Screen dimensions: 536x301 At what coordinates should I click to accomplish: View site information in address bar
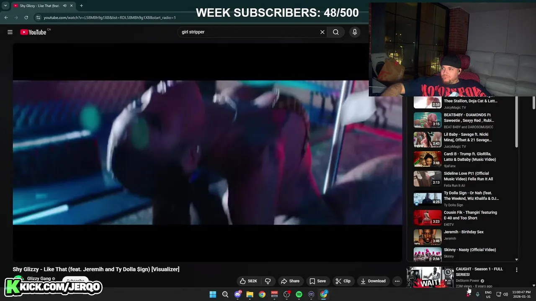(39, 18)
